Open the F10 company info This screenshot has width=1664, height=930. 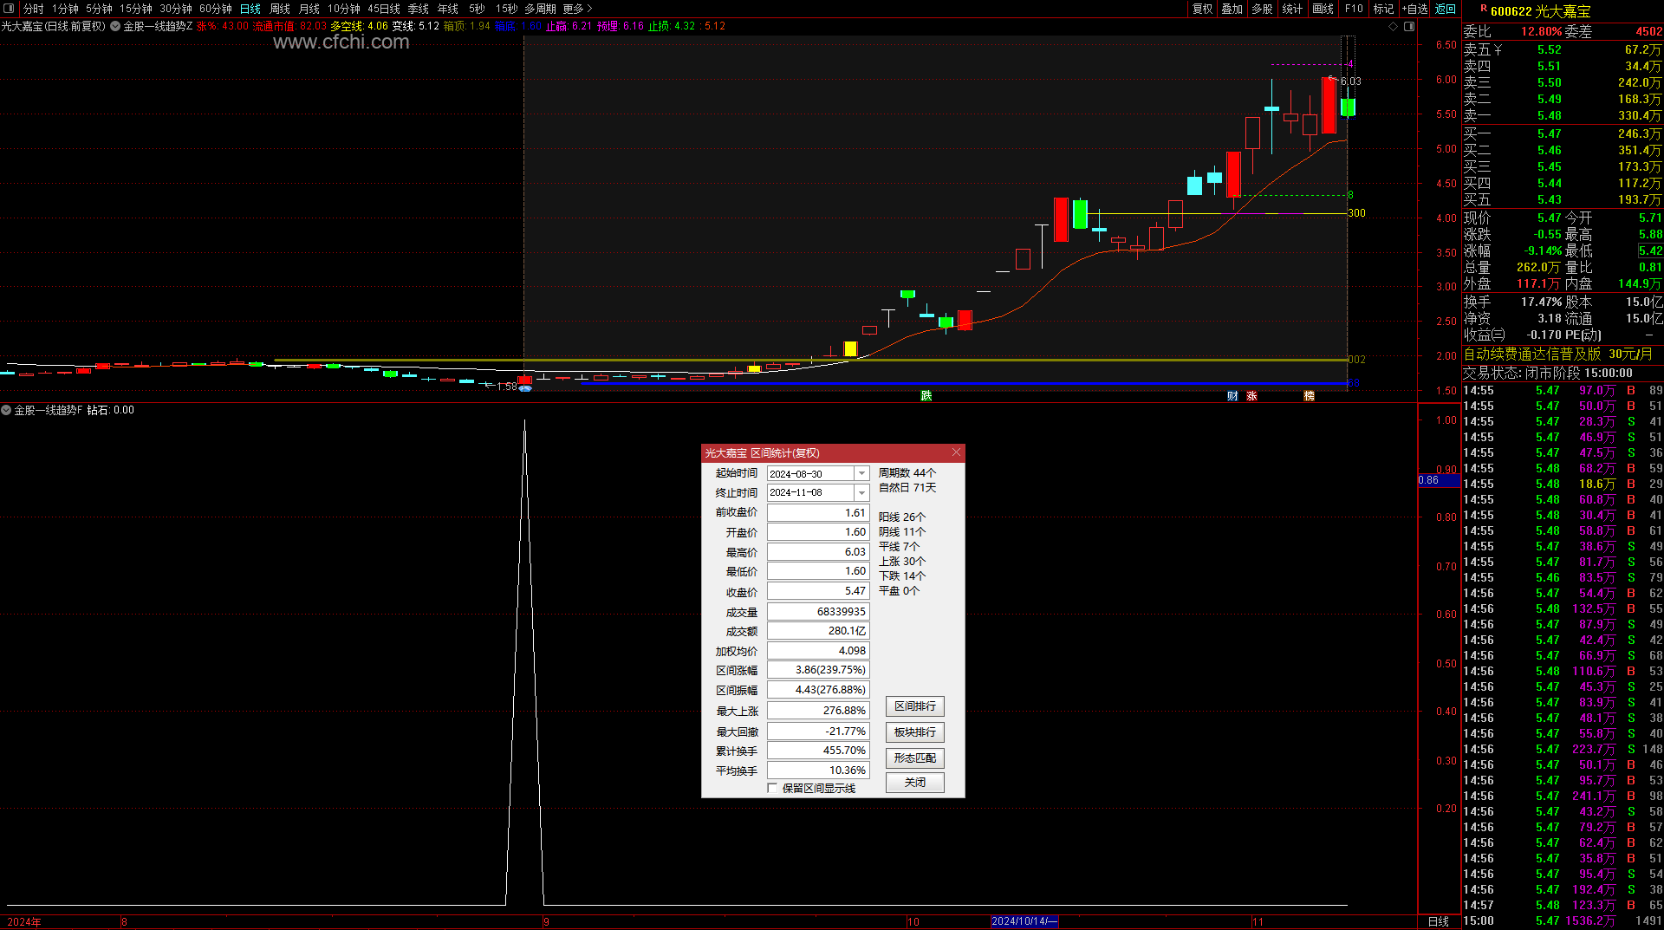tap(1354, 9)
